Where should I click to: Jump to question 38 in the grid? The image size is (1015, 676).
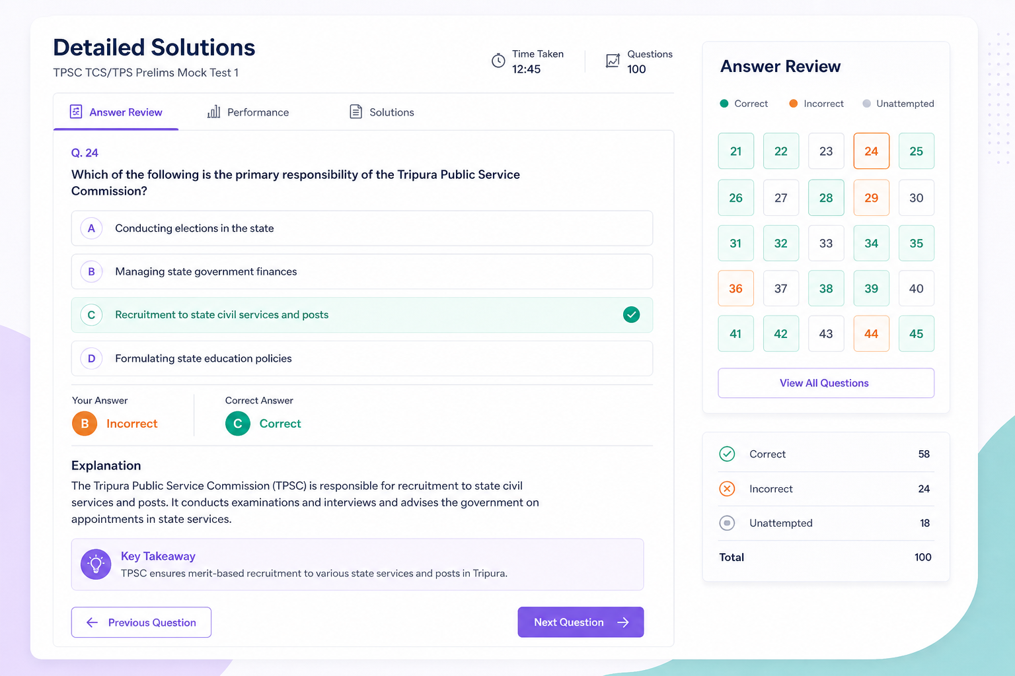(x=826, y=288)
